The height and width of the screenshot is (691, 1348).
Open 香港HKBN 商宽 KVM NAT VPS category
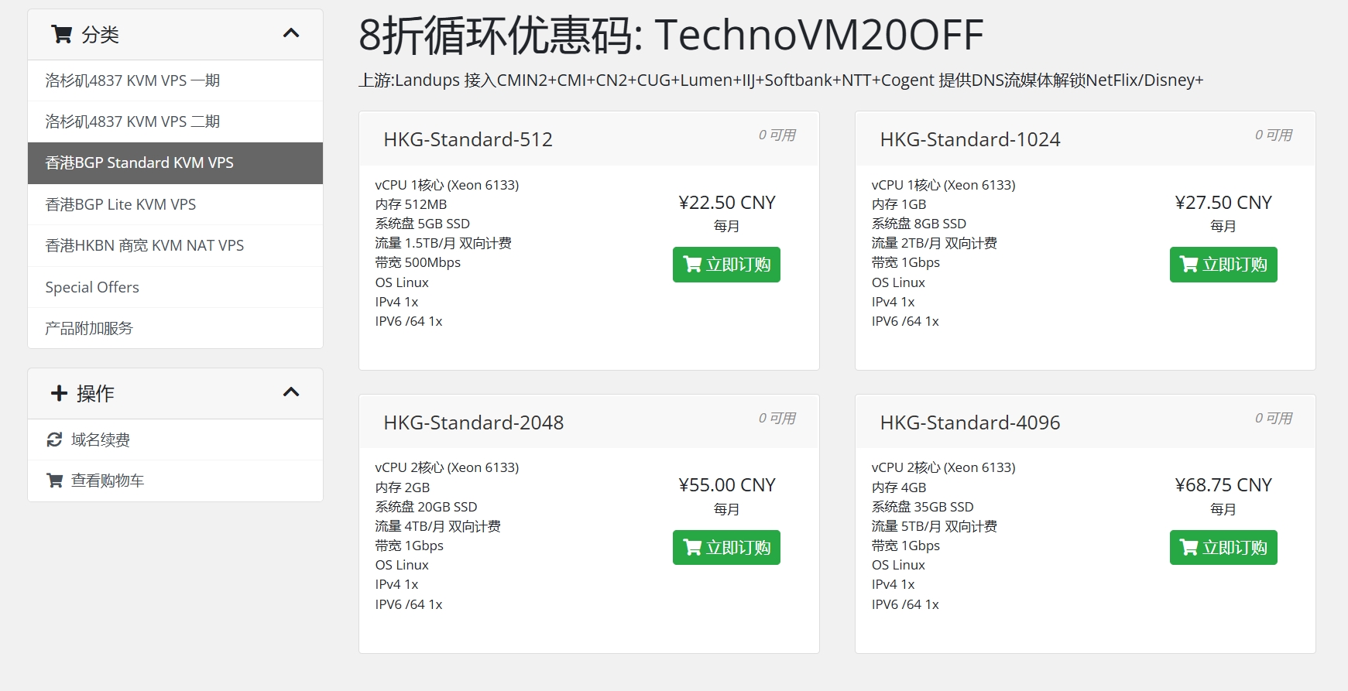[x=144, y=245]
